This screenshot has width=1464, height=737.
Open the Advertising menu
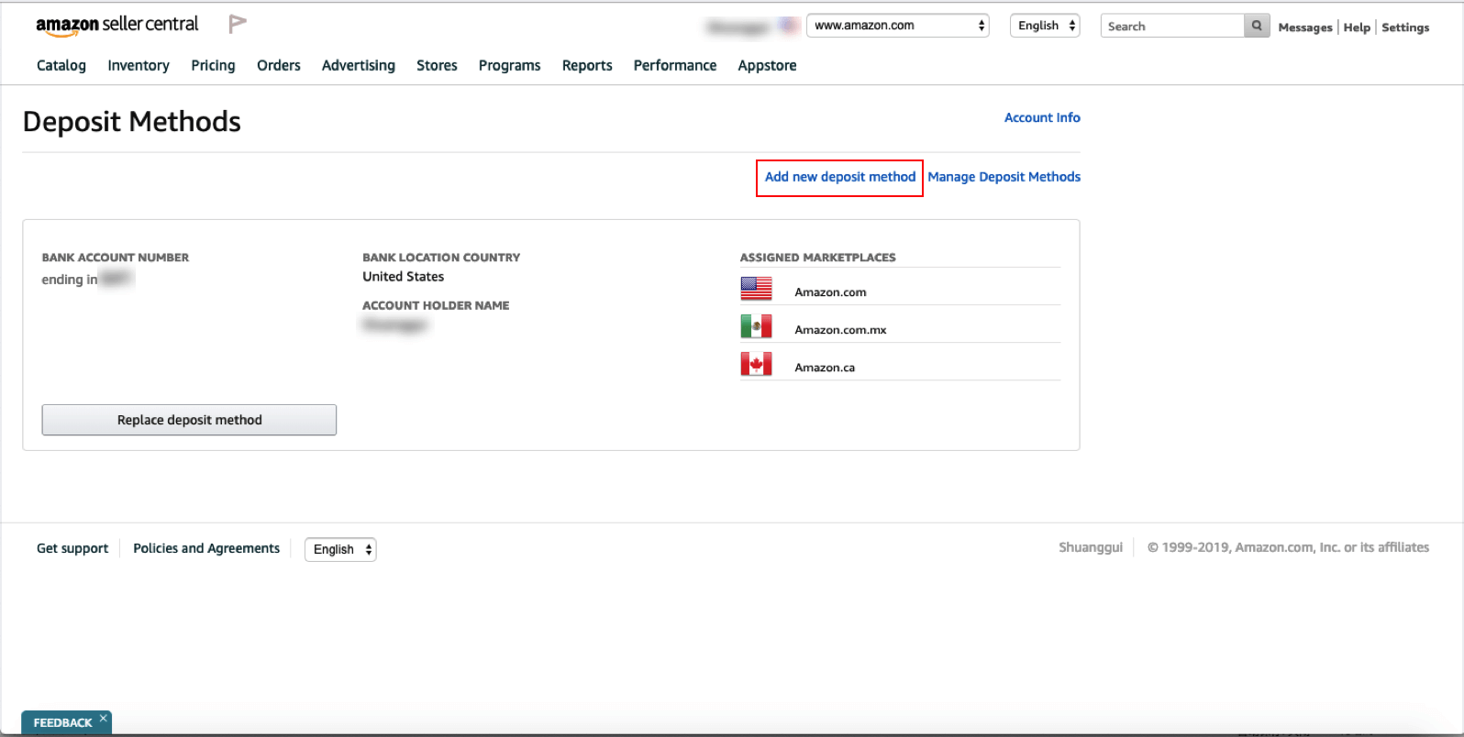pos(359,65)
